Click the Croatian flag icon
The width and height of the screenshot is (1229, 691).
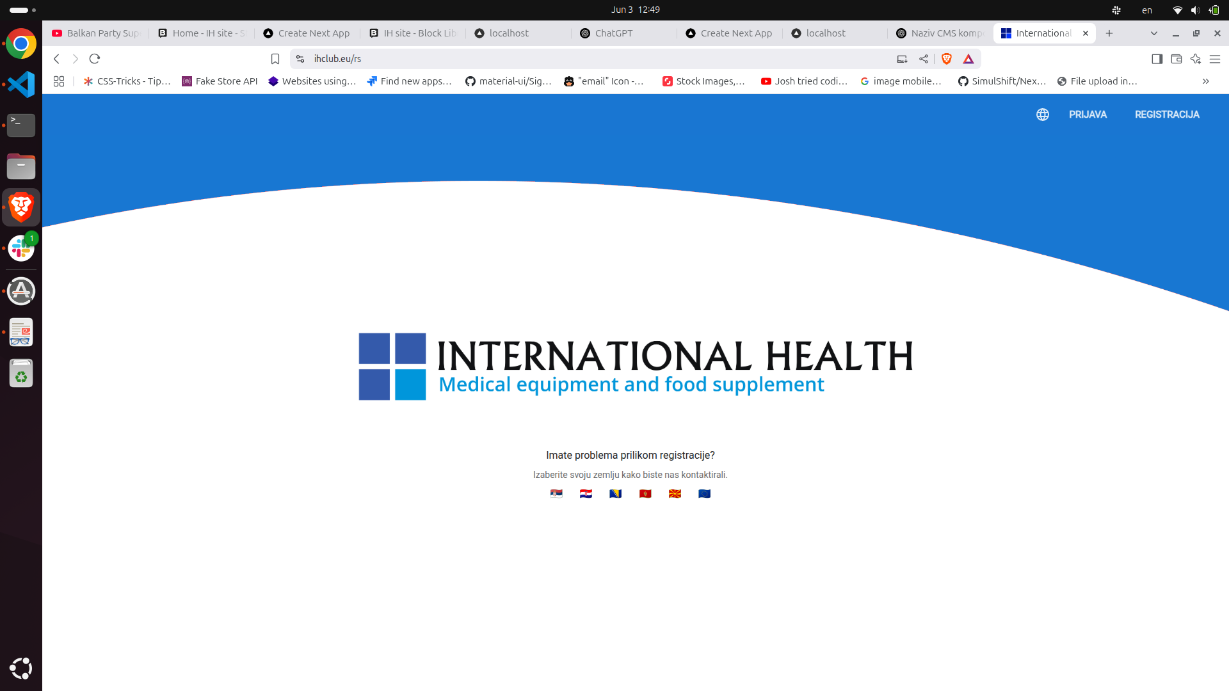pos(586,493)
